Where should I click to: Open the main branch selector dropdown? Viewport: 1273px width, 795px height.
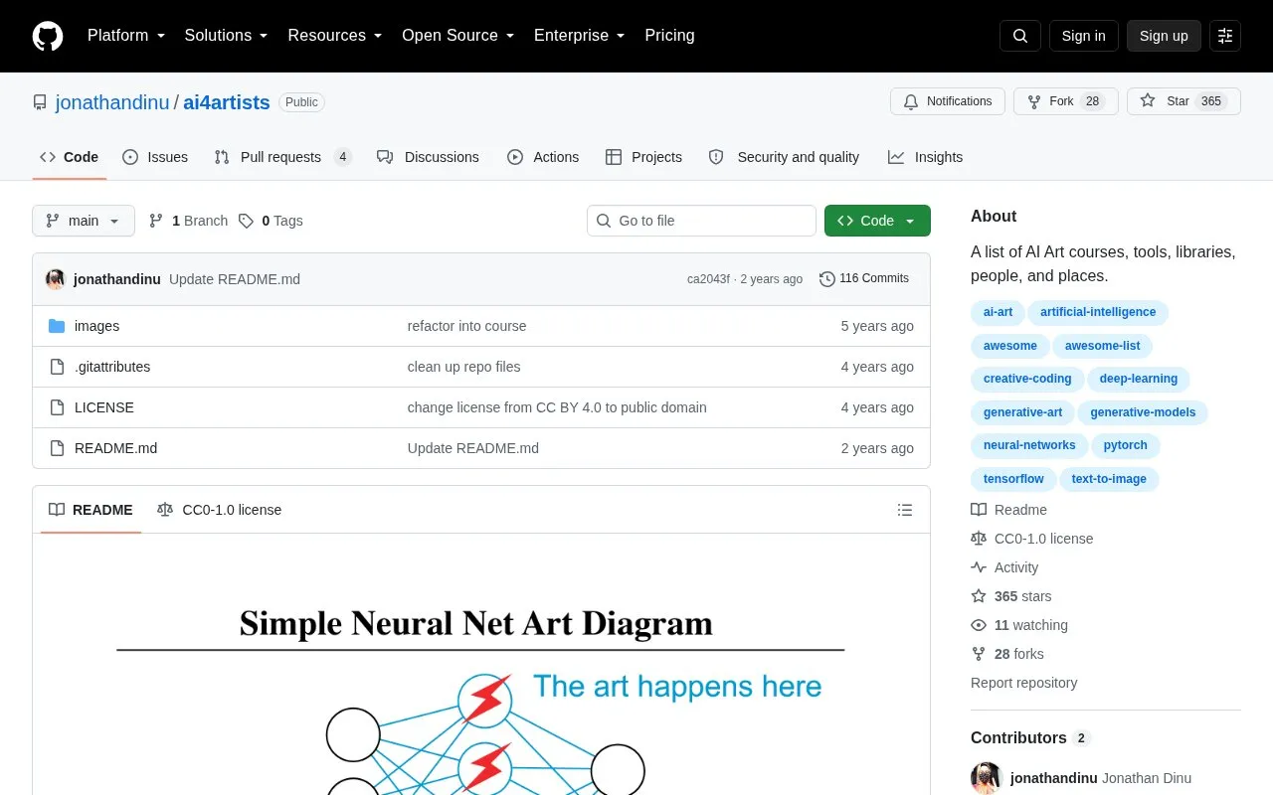coord(84,221)
